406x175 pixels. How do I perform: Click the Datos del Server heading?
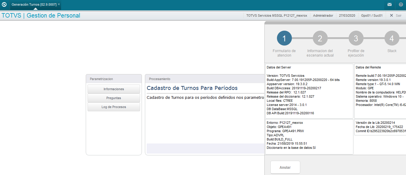click(x=279, y=68)
